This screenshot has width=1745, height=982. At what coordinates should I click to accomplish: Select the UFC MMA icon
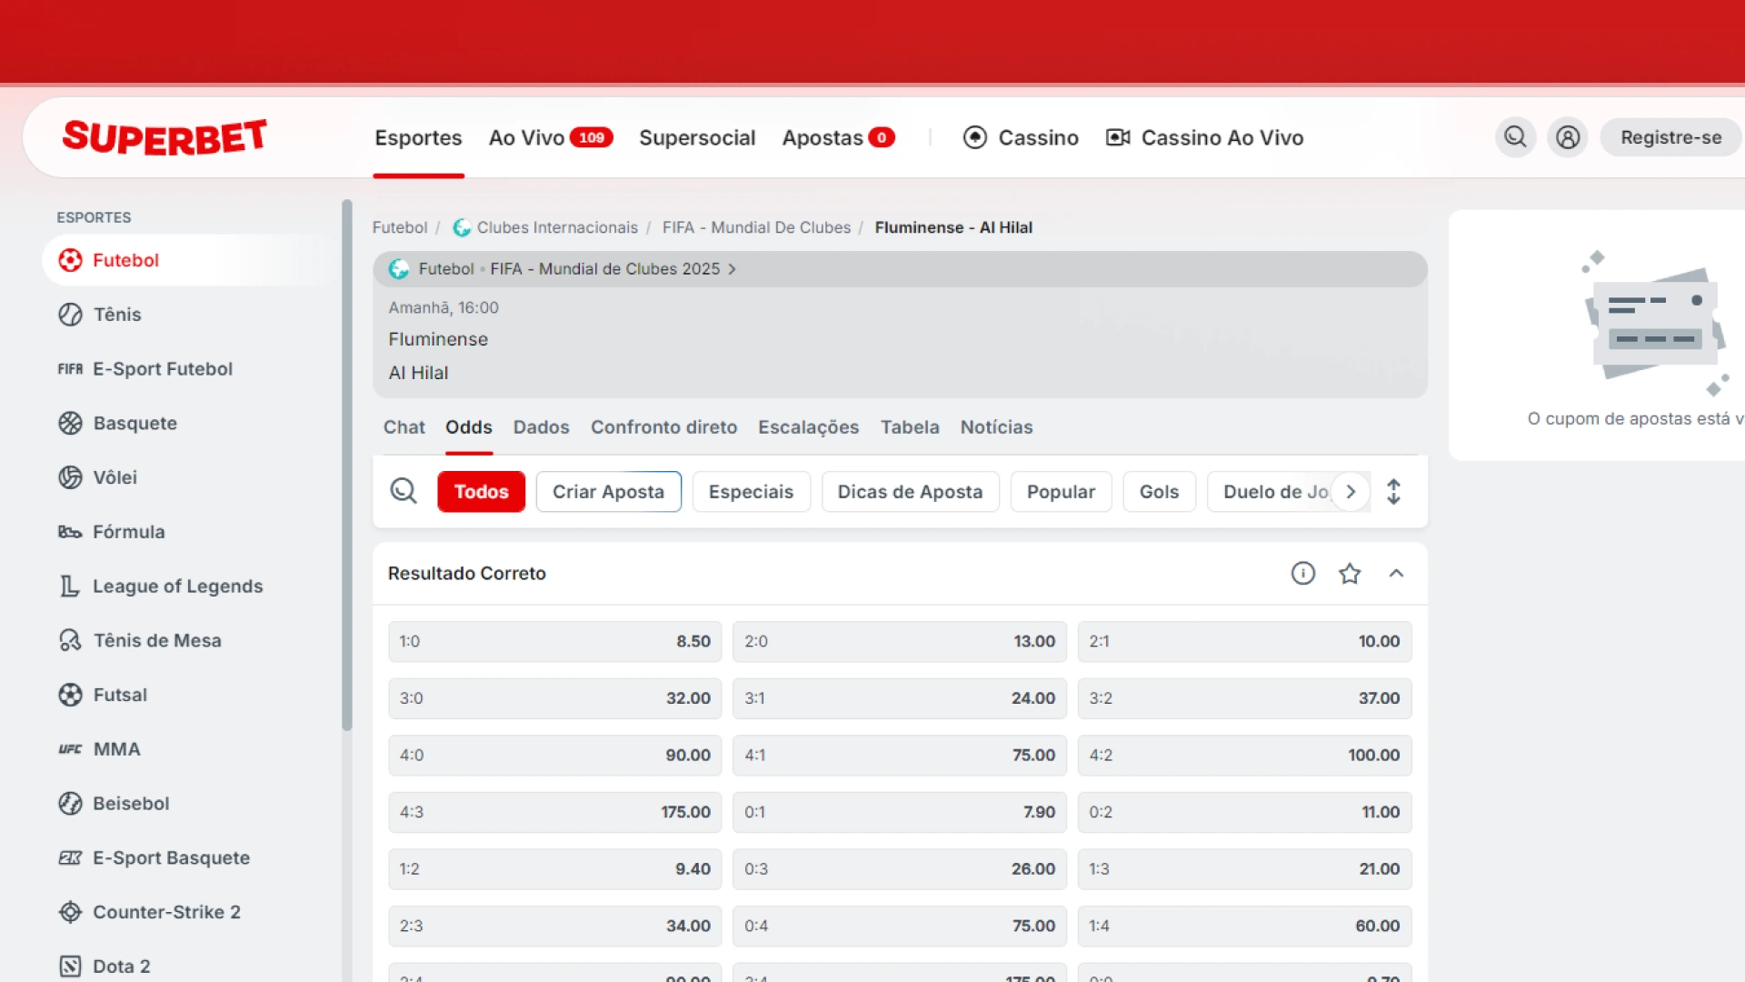(x=70, y=749)
